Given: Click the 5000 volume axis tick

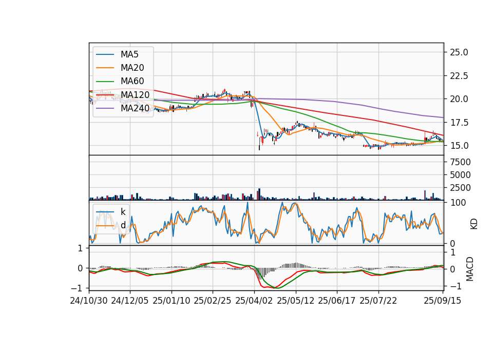Looking at the screenshot, I should point(460,175).
